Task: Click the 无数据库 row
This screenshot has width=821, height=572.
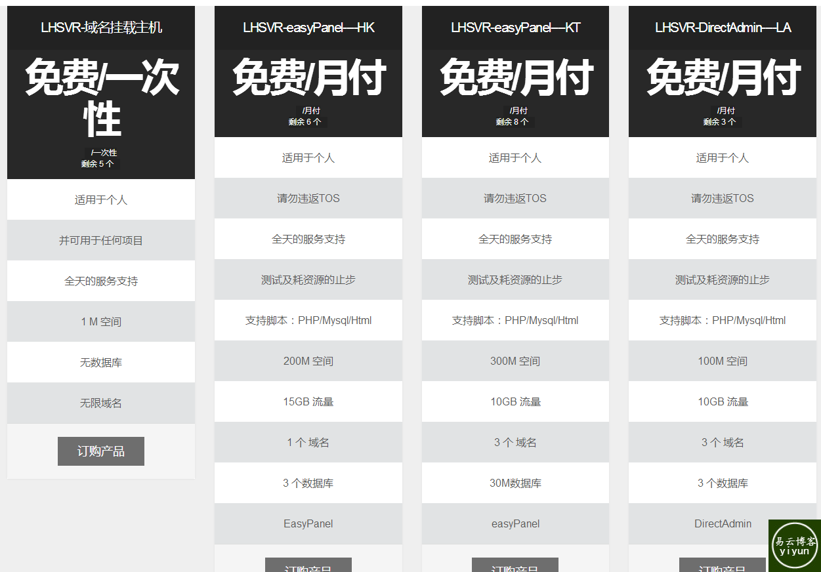Action: pyautogui.click(x=101, y=362)
